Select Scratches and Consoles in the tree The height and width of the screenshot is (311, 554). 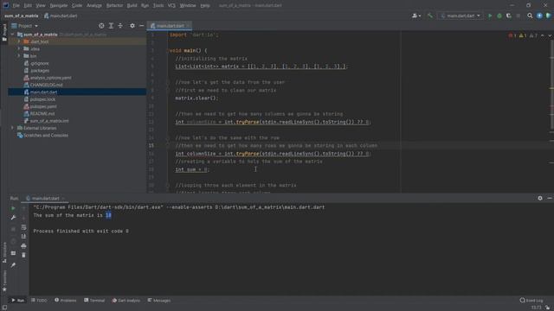[x=46, y=136]
